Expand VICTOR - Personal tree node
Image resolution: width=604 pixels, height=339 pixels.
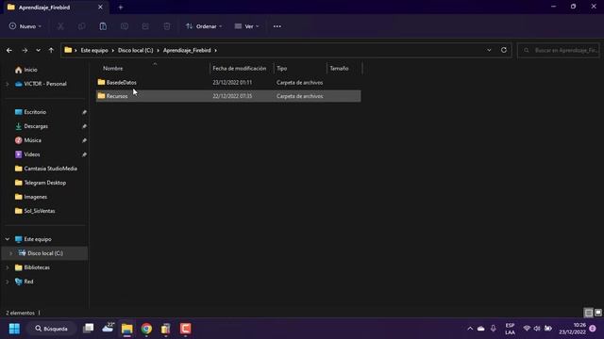click(8, 84)
